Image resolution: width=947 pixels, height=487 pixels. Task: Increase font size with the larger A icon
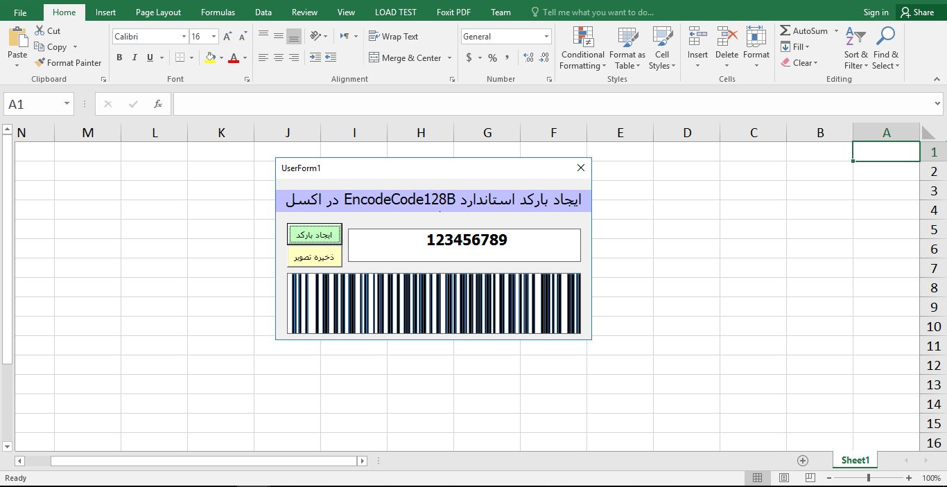(228, 37)
